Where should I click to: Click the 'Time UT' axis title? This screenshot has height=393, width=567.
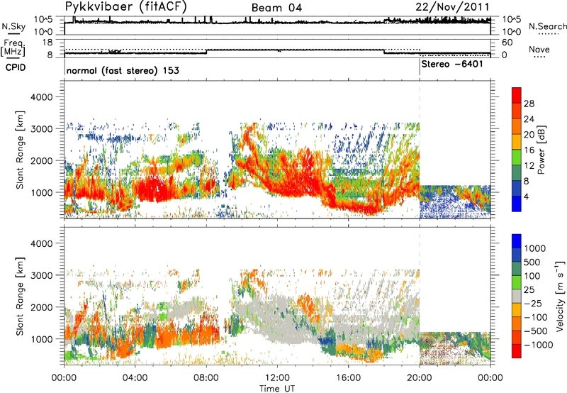pos(277,388)
